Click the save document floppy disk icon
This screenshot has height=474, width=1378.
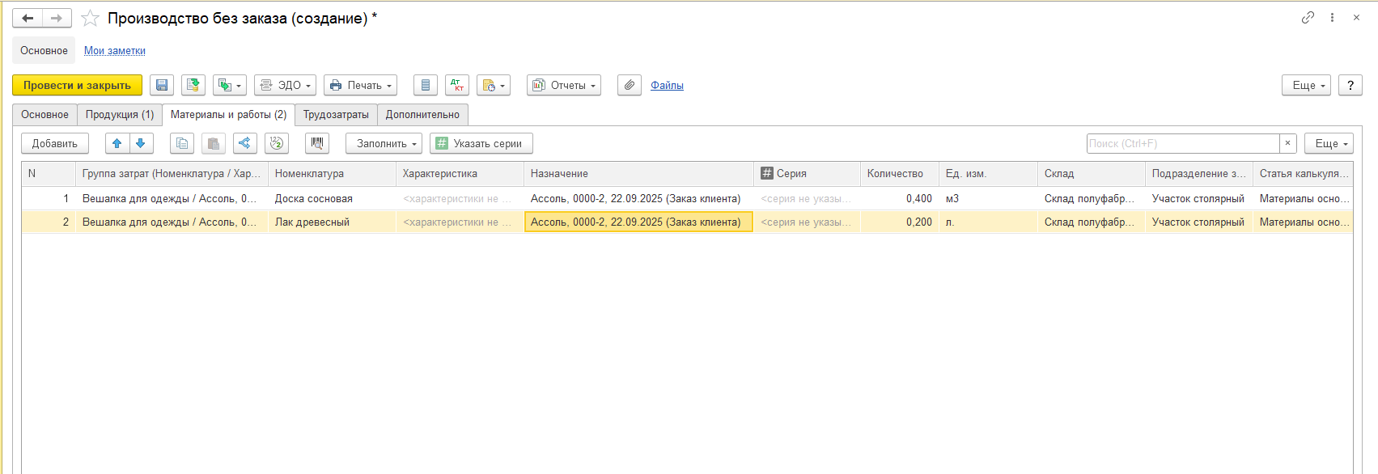coord(162,85)
